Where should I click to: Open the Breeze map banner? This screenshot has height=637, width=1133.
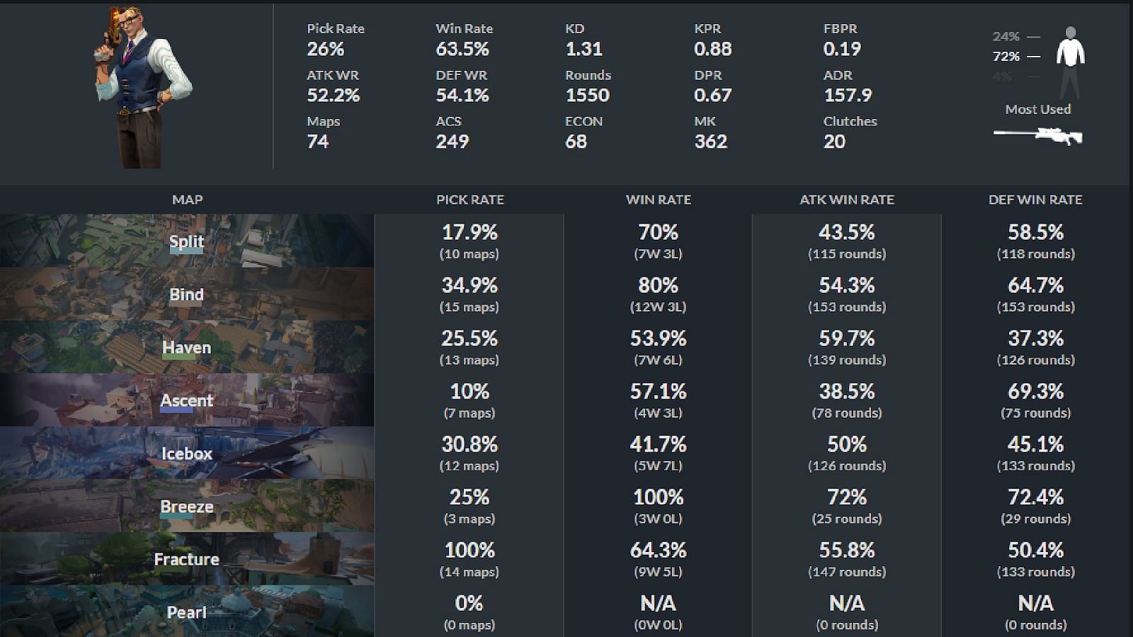[187, 507]
